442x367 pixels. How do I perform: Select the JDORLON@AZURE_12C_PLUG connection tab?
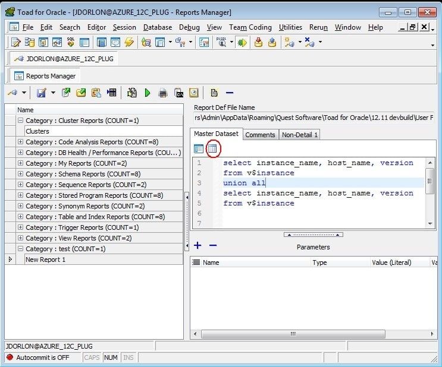click(64, 59)
